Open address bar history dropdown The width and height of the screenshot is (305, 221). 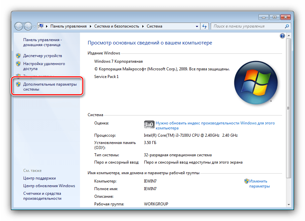coord(197,26)
